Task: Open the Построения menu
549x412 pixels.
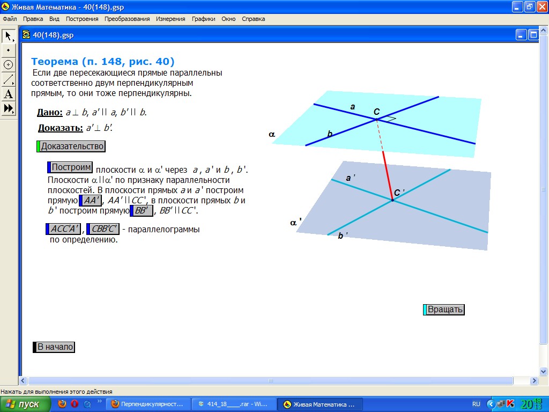Action: coord(82,19)
